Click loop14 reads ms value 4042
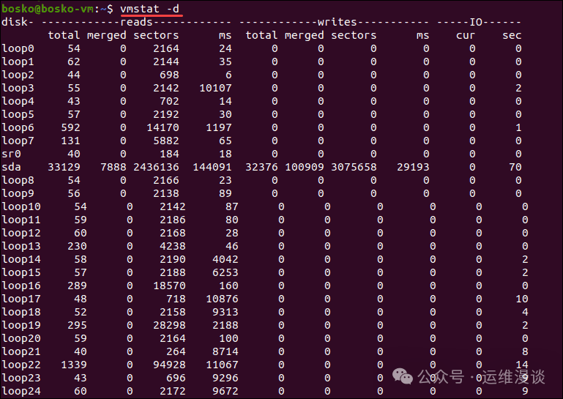 click(225, 260)
